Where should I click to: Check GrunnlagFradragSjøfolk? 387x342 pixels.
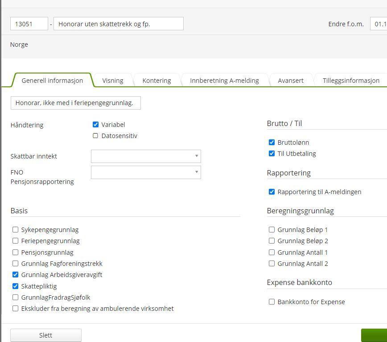coord(15,297)
